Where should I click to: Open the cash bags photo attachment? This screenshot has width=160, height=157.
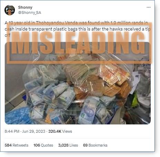78,83
